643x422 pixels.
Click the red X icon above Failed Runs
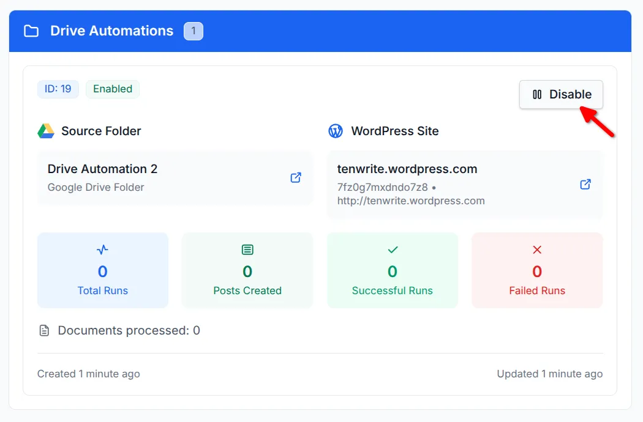(536, 250)
